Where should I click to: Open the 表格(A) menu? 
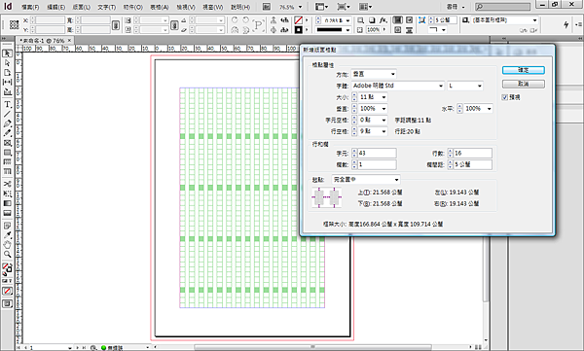(x=160, y=7)
